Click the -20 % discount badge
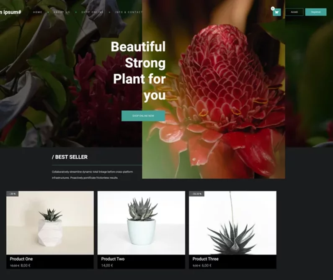 (x=12, y=194)
